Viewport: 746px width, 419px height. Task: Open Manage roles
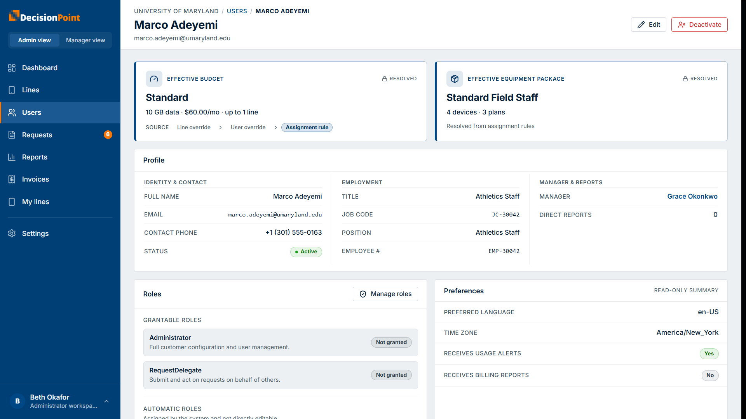[x=385, y=294]
